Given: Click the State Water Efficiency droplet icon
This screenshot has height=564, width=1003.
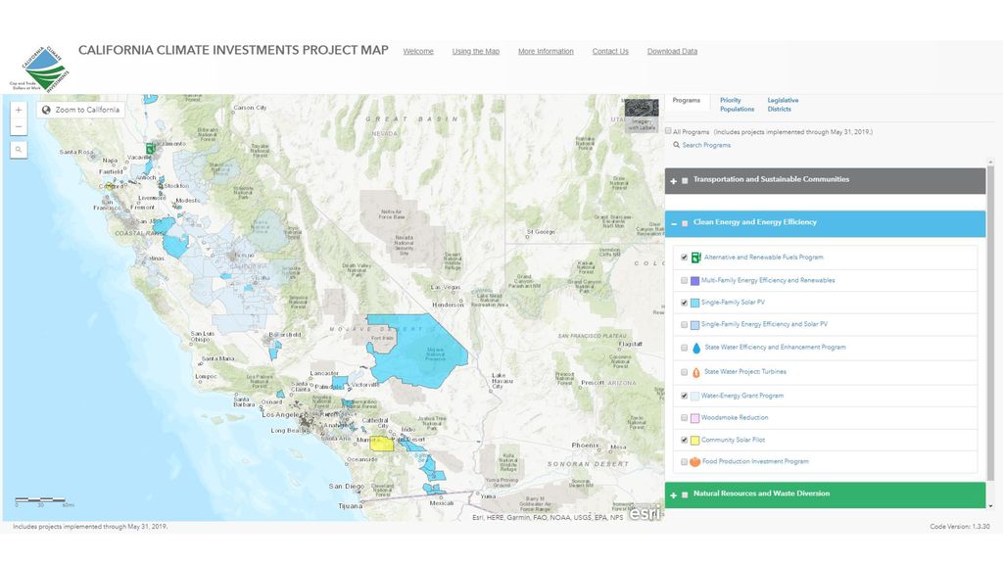Looking at the screenshot, I should 696,348.
